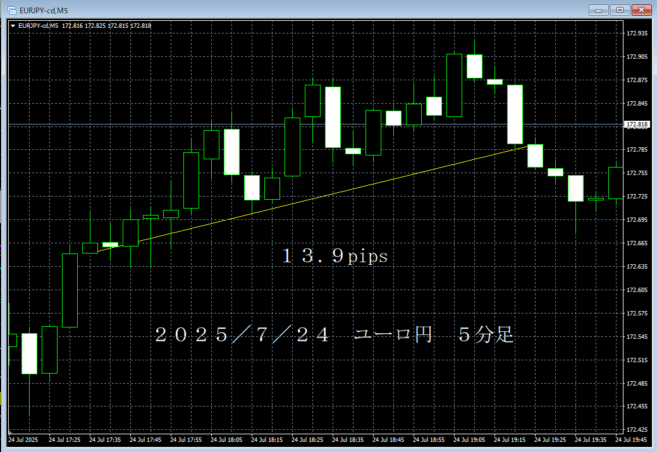The image size is (657, 452).
Task: Click the 172.545 price axis label
Action: click(637, 337)
